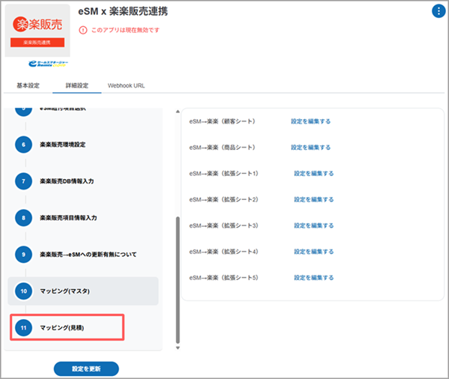The image size is (449, 379).
Task: Select the 詳細設定 tab
Action: 78,85
